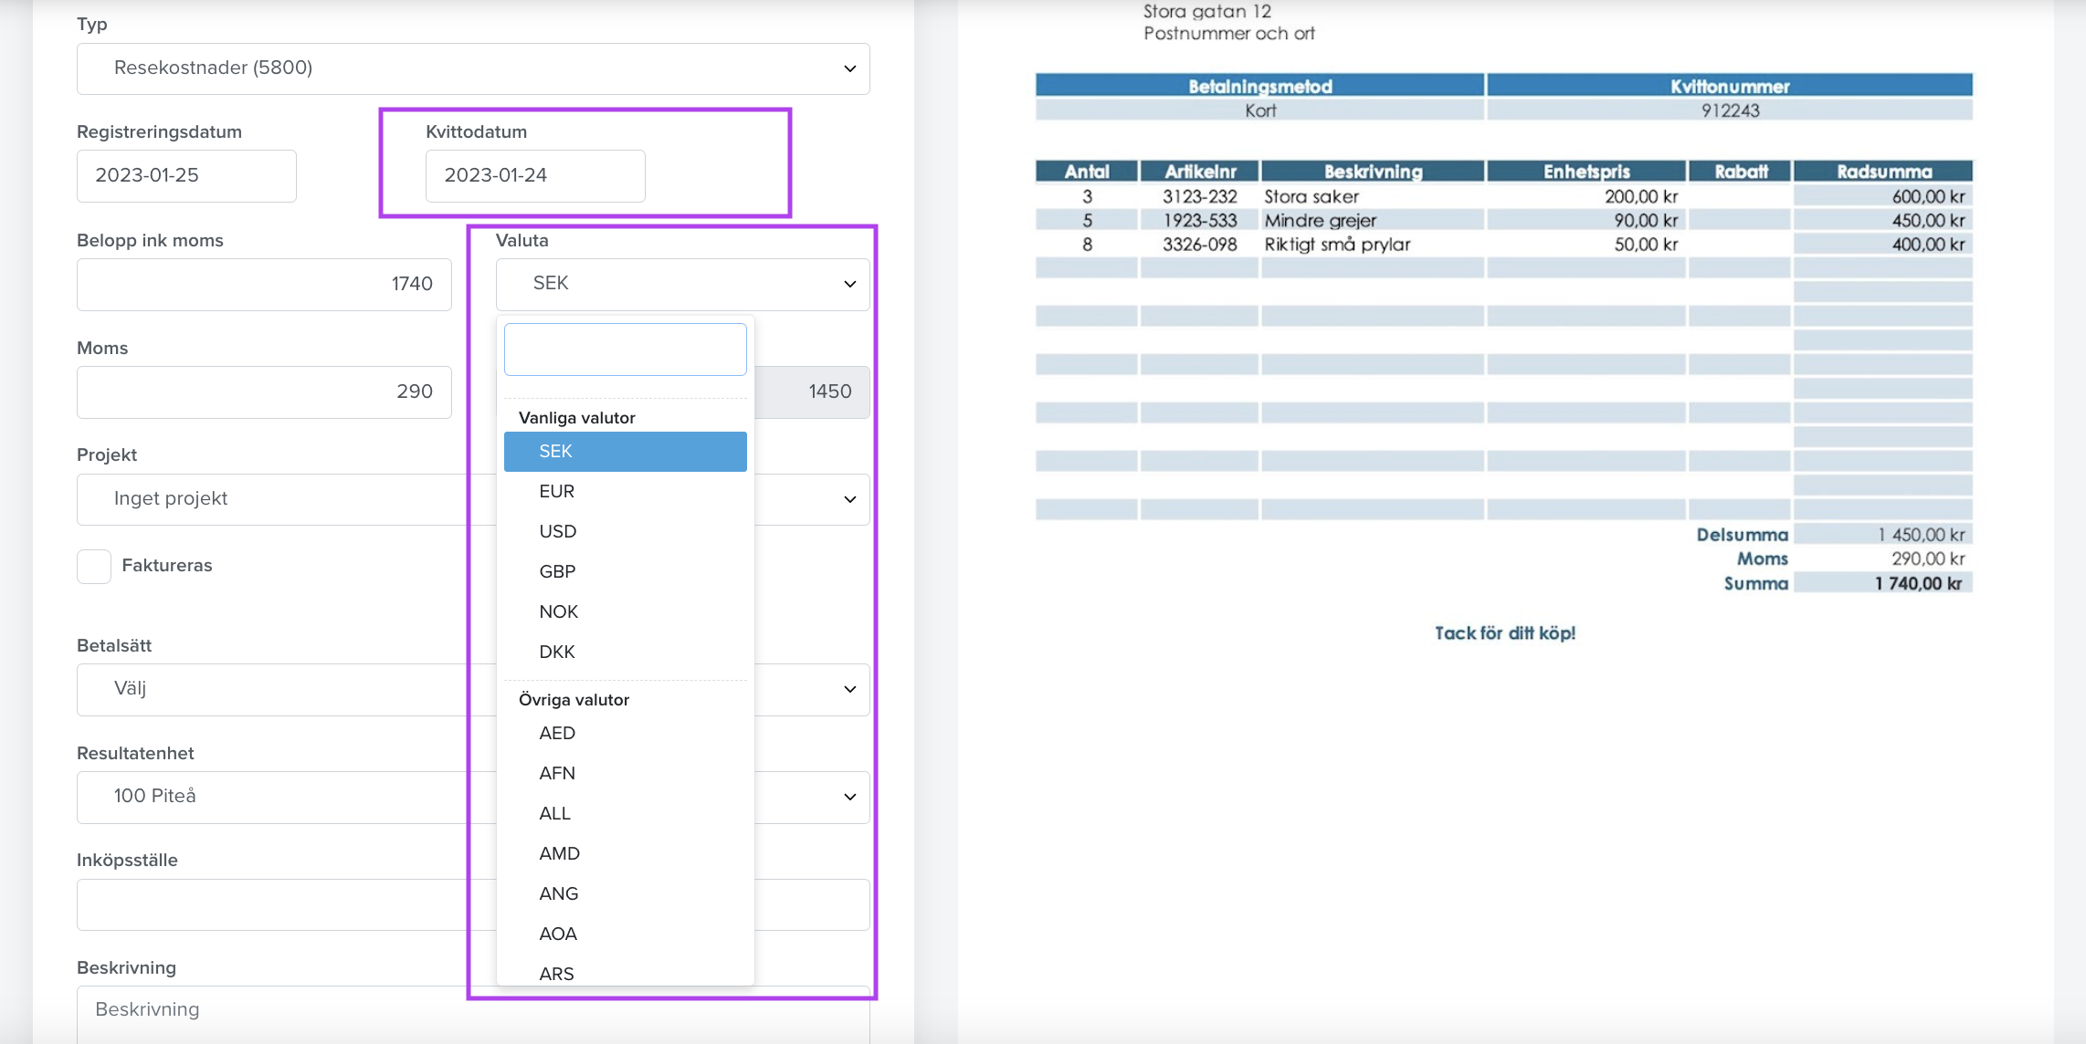Click the Kvittodatum date field
The height and width of the screenshot is (1044, 2086).
pyautogui.click(x=535, y=176)
